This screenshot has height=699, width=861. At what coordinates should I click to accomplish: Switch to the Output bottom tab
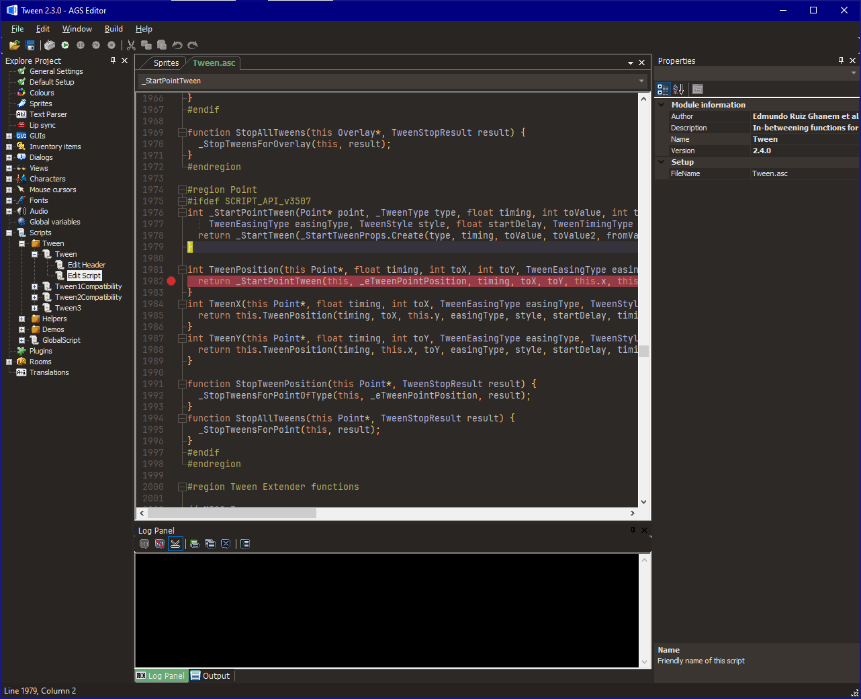coord(210,676)
